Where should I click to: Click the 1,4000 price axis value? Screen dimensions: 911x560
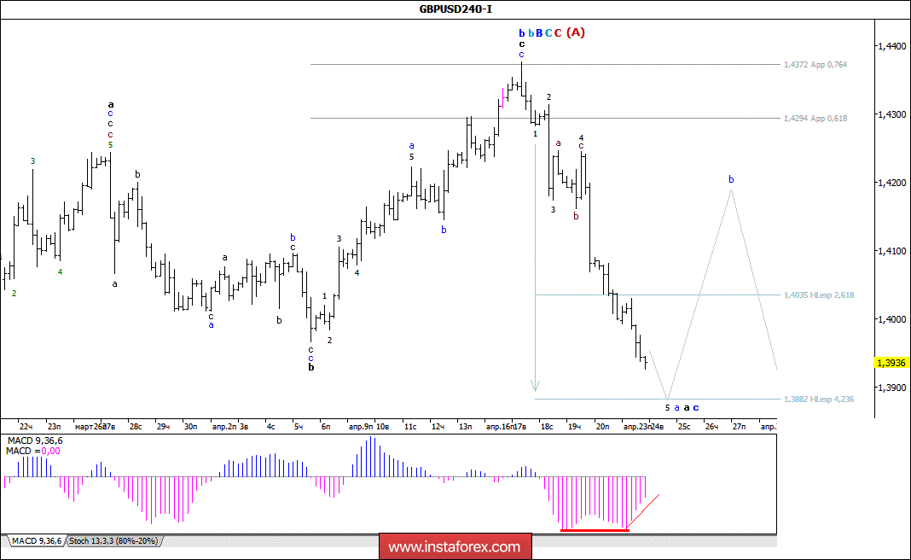892,319
